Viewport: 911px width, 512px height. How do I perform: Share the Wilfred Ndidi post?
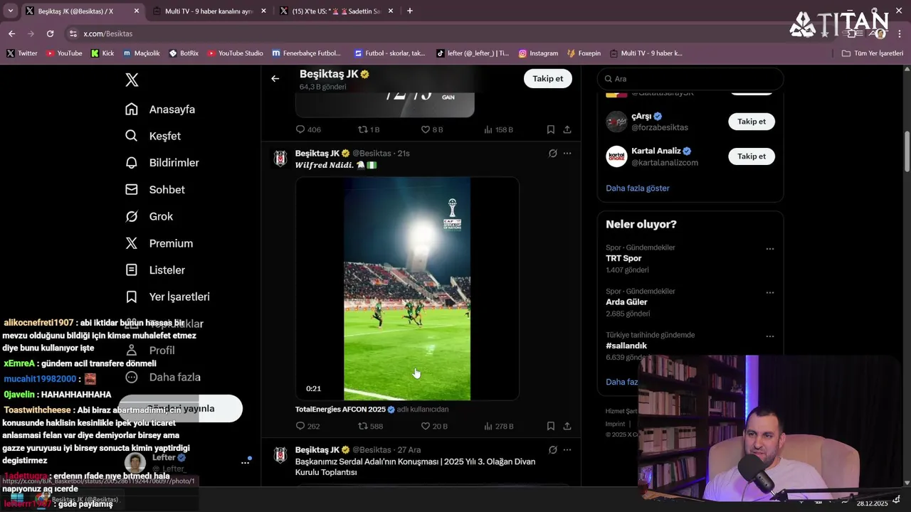567,426
